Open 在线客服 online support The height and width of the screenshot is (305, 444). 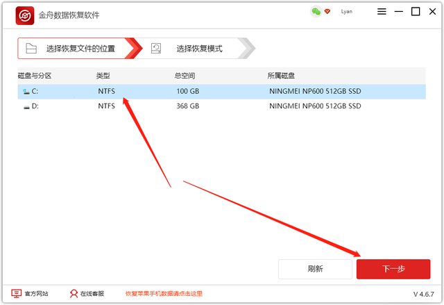[x=92, y=294]
